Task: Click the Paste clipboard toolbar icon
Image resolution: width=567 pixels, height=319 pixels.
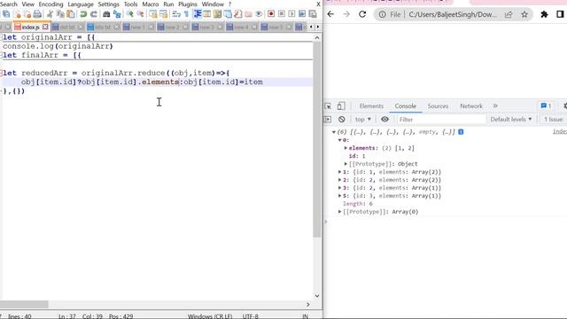Action: point(71,14)
